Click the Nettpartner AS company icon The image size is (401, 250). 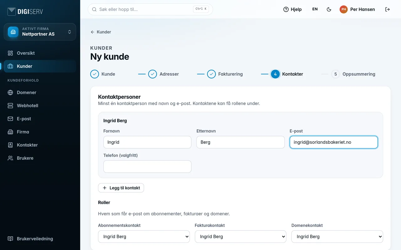click(13, 32)
